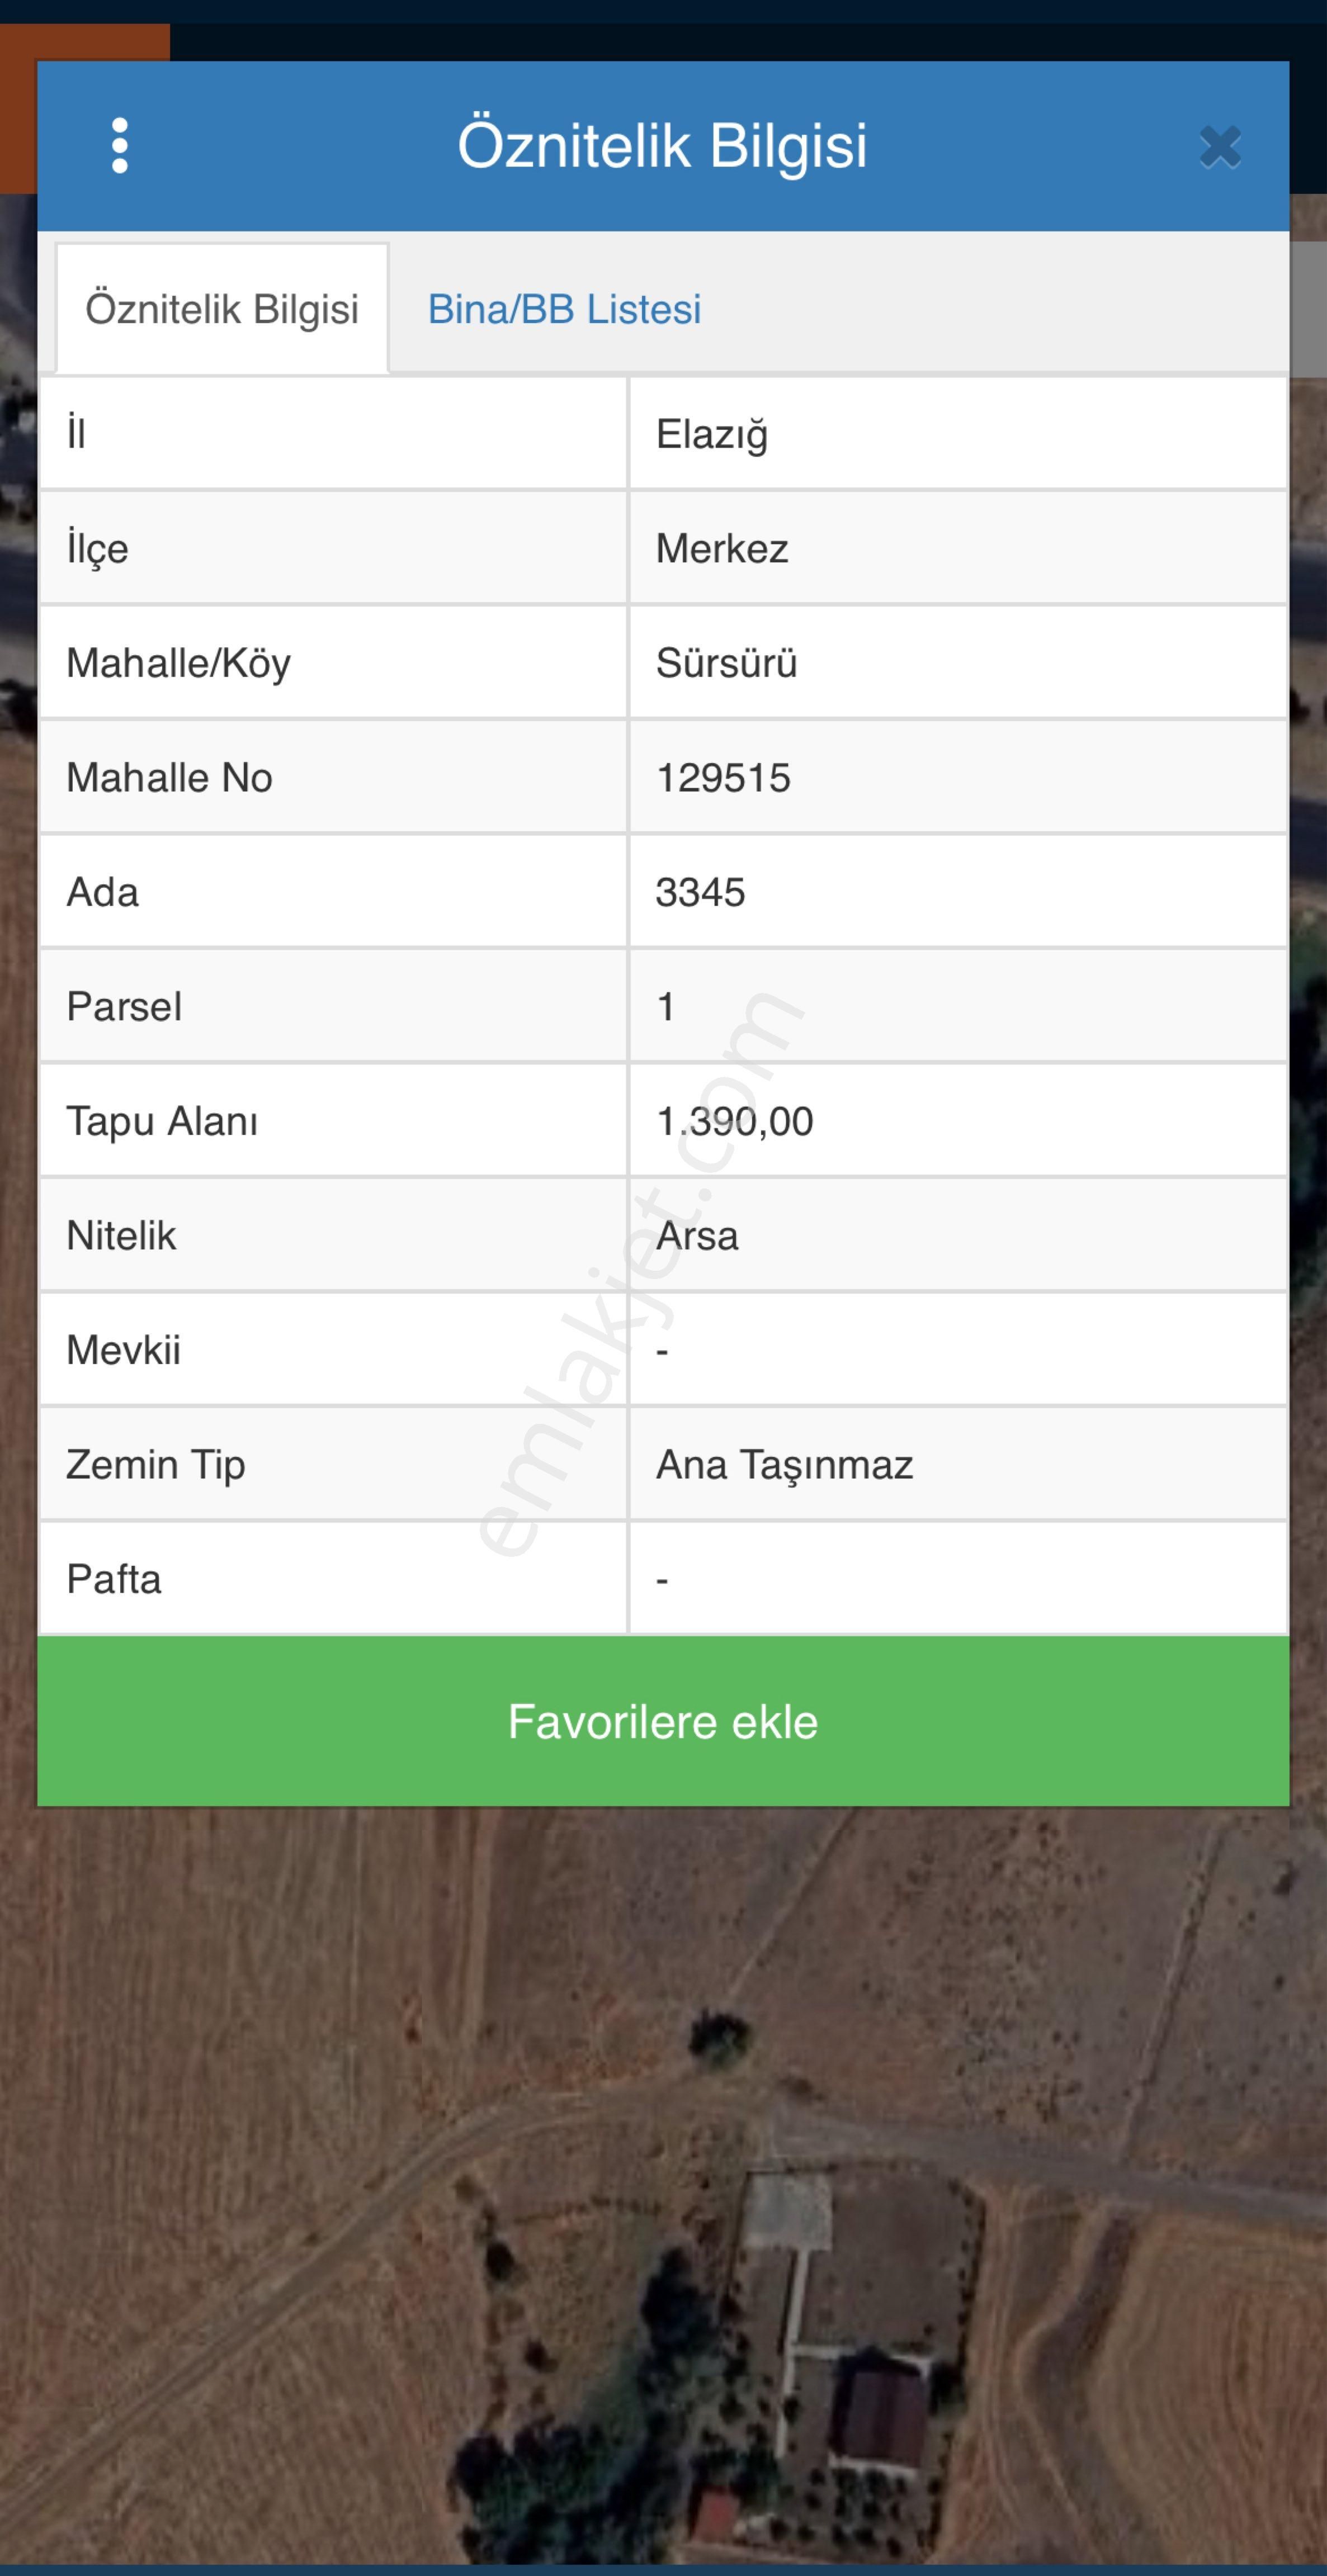Select the Merkez district value
Screen dimensions: 1327x2576
(x=722, y=549)
